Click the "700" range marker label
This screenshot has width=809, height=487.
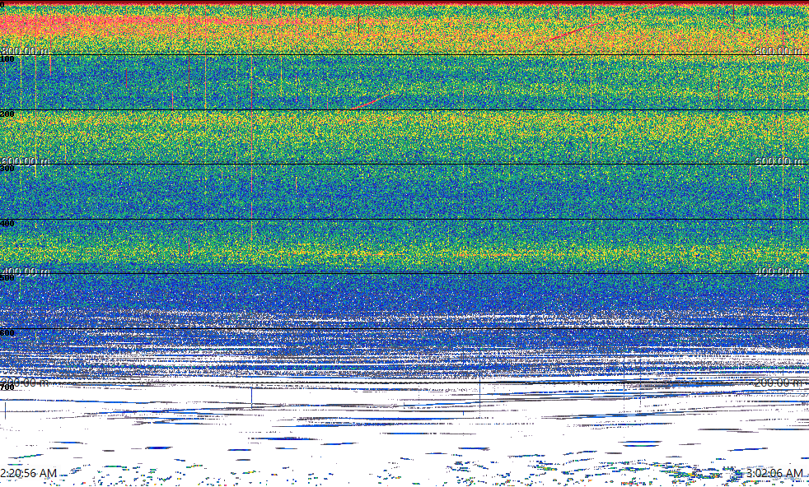(7, 387)
